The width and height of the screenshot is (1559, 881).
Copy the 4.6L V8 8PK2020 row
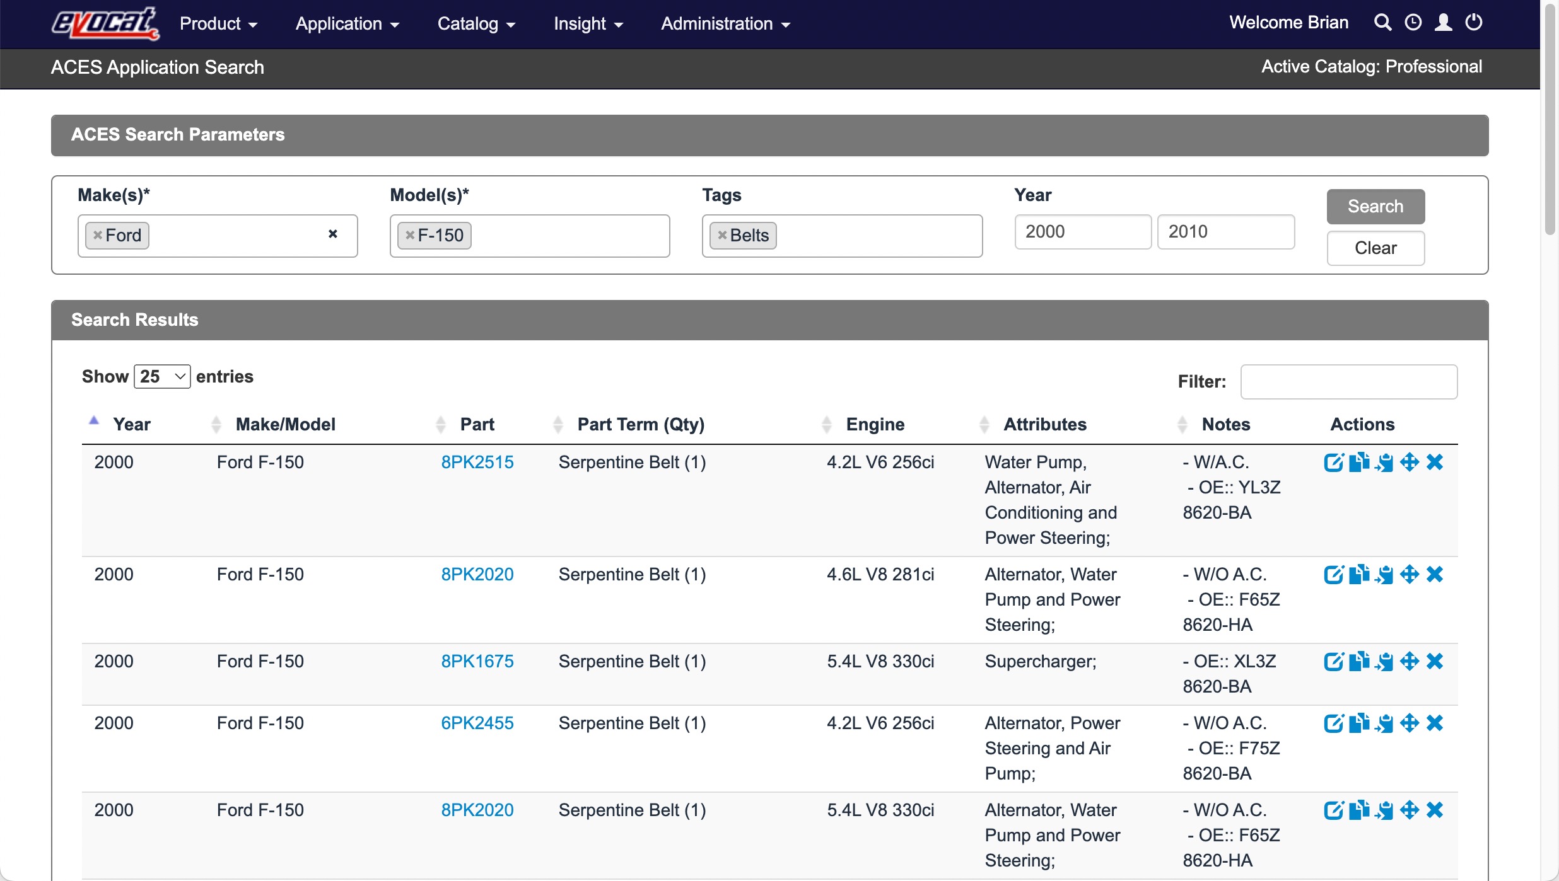pyautogui.click(x=1359, y=574)
